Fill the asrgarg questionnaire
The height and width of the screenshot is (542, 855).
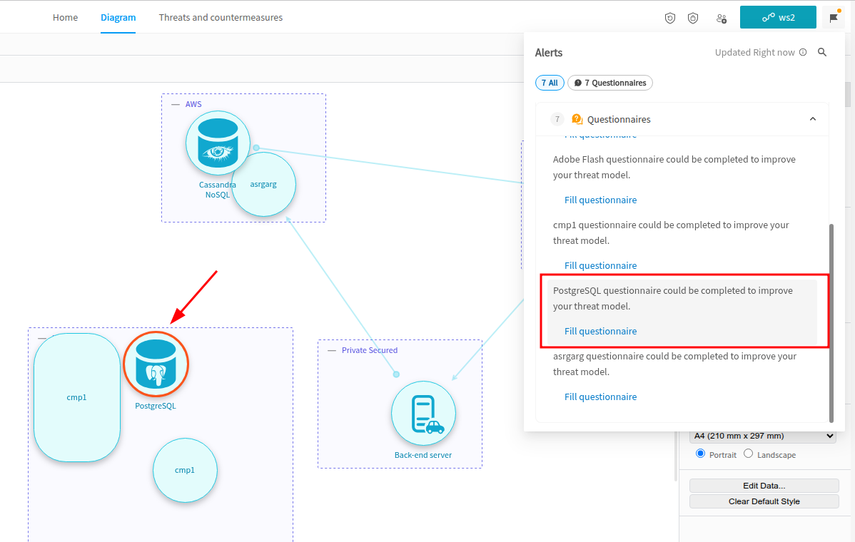tap(600, 397)
